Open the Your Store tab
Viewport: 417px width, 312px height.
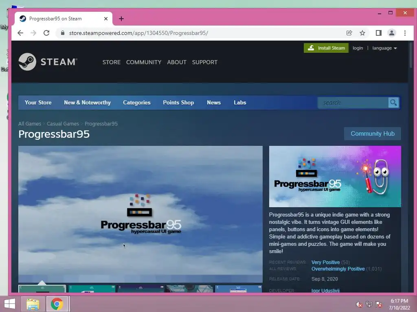[x=38, y=102]
